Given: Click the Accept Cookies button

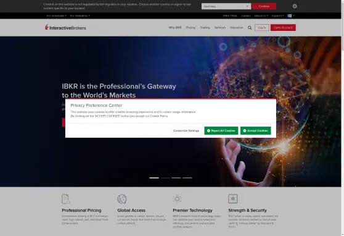Looking at the screenshot, I should 256,130.
